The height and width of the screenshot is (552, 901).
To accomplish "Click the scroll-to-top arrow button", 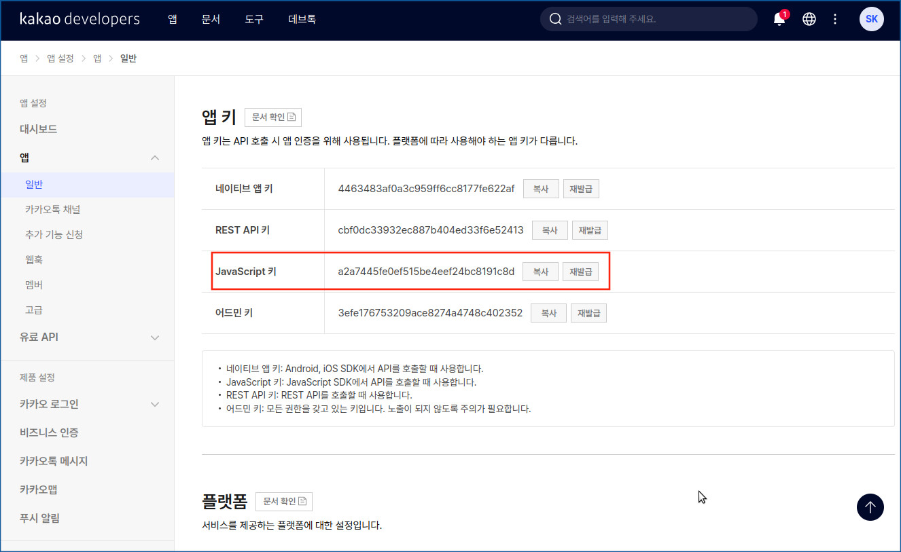I will [870, 507].
